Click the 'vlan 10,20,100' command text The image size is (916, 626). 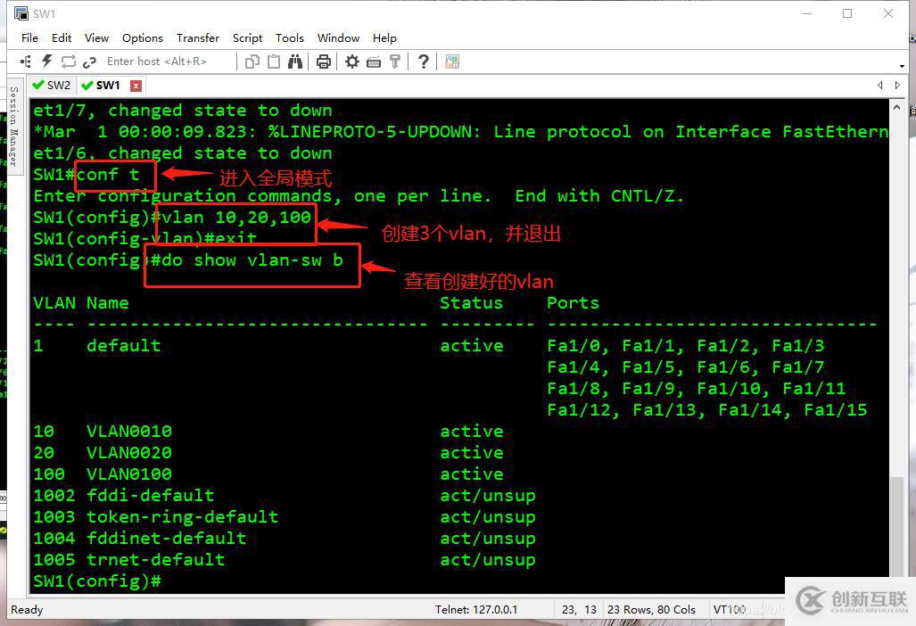pos(236,218)
